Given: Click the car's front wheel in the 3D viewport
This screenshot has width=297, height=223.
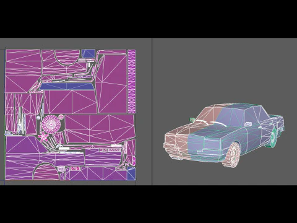Looking at the screenshot, I should [231, 154].
